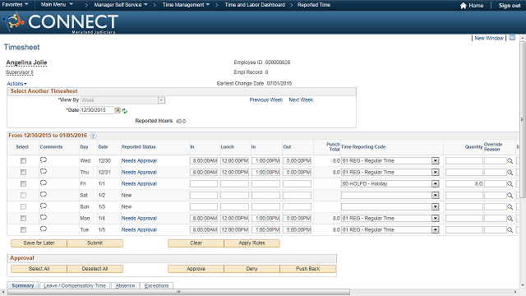Click the page icon next to New Window
Image resolution: width=526 pixels, height=296 pixels.
click(512, 38)
